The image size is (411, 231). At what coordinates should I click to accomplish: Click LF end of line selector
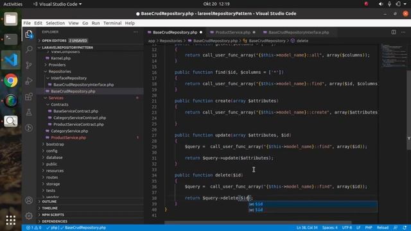point(358,228)
